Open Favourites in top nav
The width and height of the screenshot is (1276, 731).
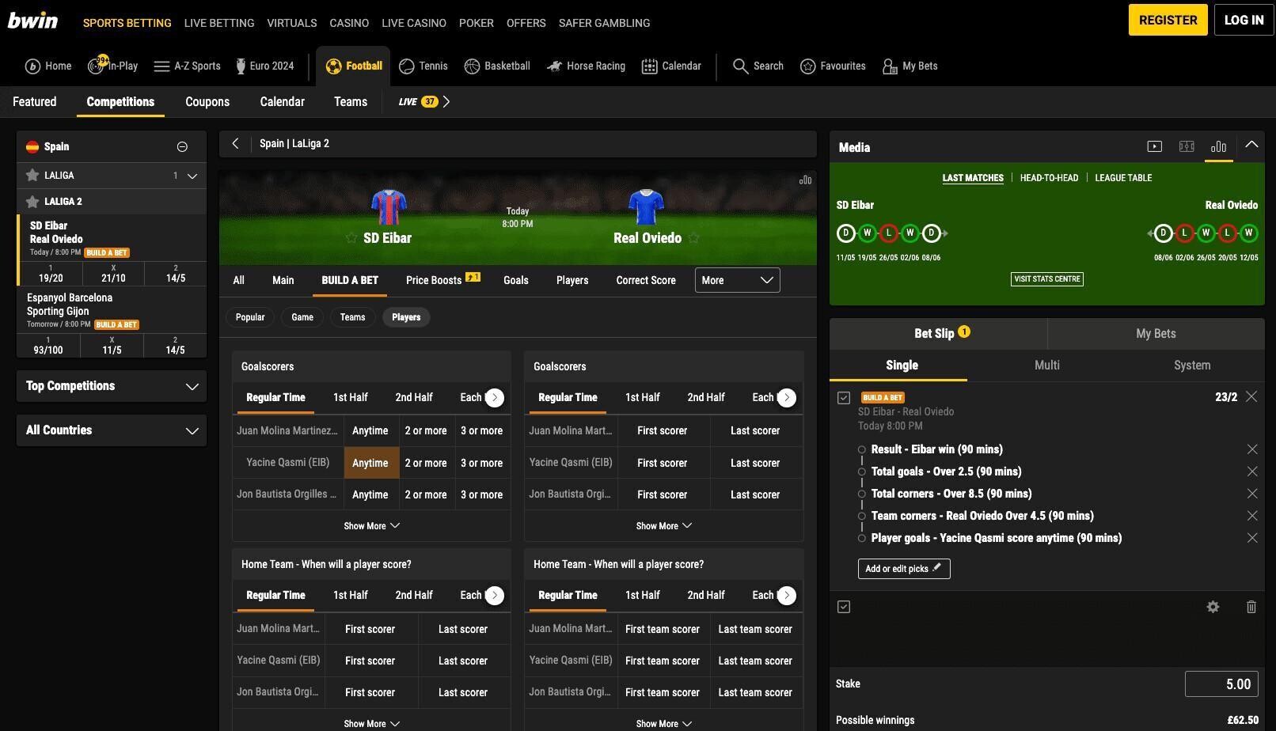click(833, 66)
